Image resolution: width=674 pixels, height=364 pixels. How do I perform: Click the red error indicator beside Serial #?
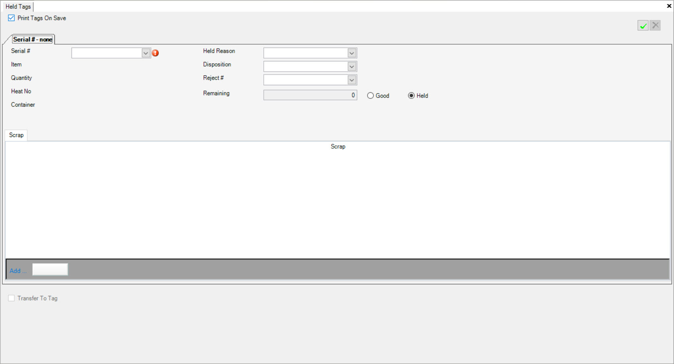click(155, 53)
